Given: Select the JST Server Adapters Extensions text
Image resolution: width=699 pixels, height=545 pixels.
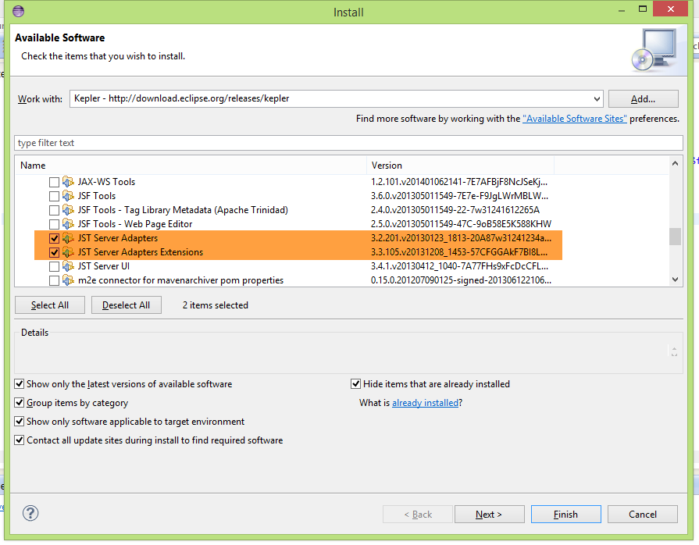Looking at the screenshot, I should (141, 252).
